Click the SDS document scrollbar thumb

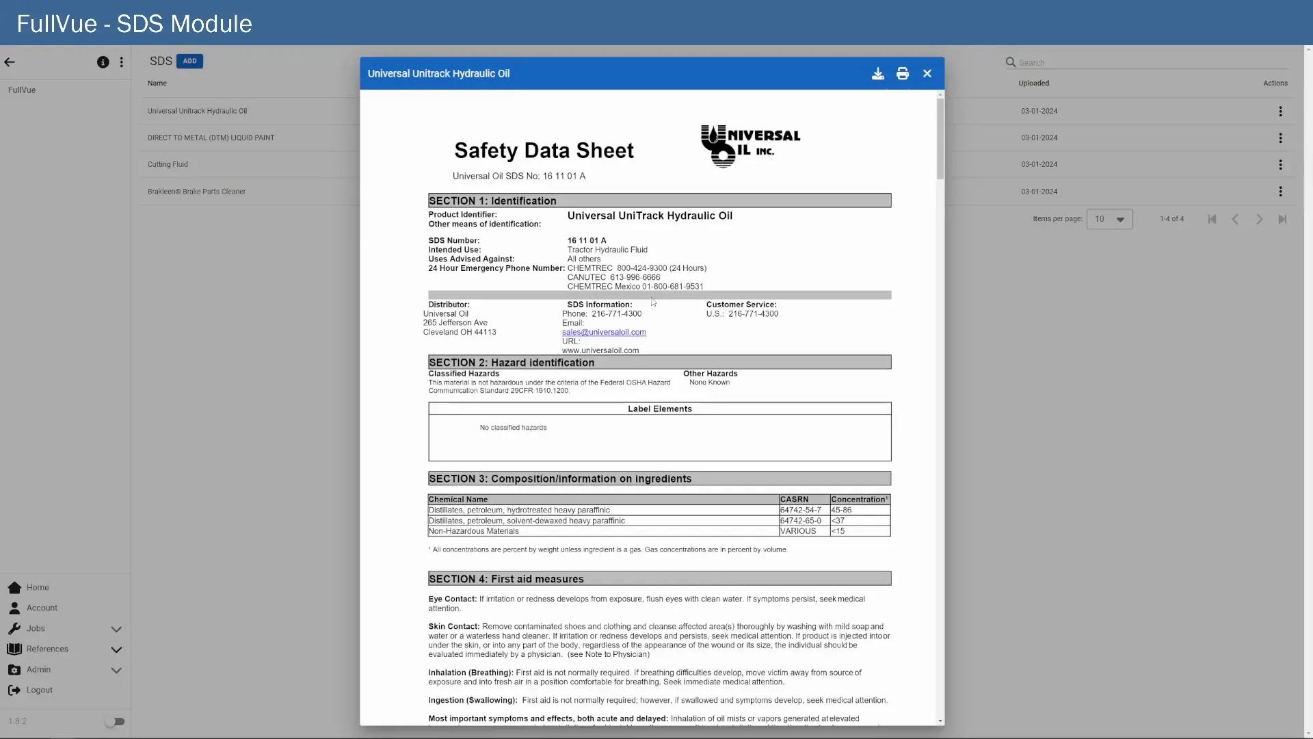[x=940, y=139]
